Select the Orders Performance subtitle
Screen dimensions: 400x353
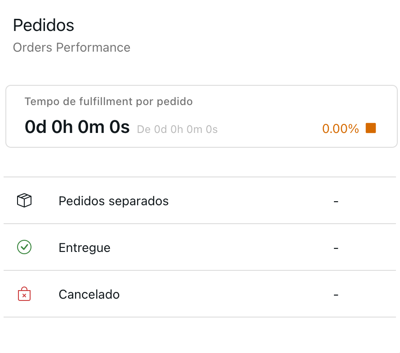tap(71, 47)
